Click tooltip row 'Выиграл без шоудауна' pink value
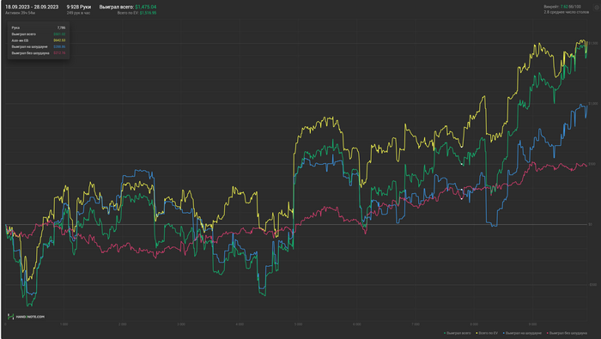This screenshot has height=339, width=601. click(59, 53)
